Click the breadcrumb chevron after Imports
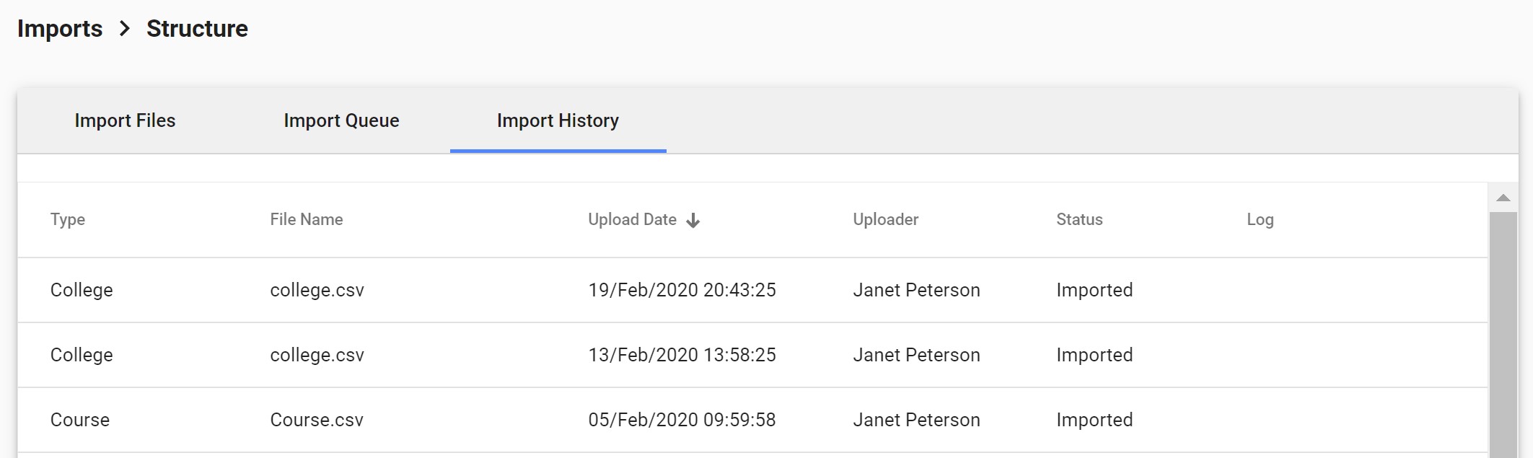This screenshot has height=458, width=1533. click(x=125, y=29)
